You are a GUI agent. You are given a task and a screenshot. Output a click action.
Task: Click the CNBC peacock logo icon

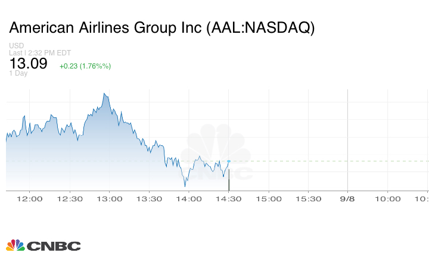coord(15,245)
